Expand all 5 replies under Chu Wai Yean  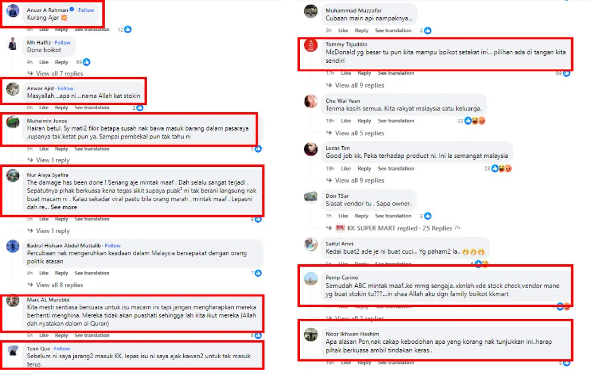point(359,133)
